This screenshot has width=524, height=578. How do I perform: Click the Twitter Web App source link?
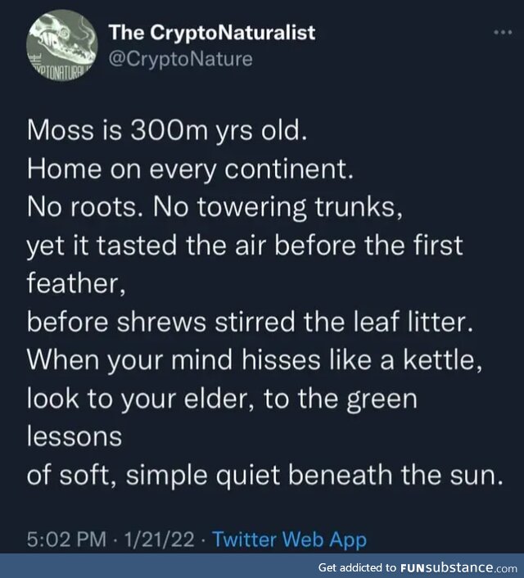(290, 540)
